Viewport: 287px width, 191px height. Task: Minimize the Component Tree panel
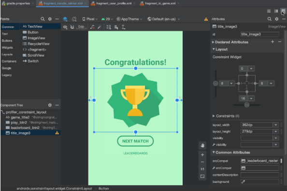57,105
